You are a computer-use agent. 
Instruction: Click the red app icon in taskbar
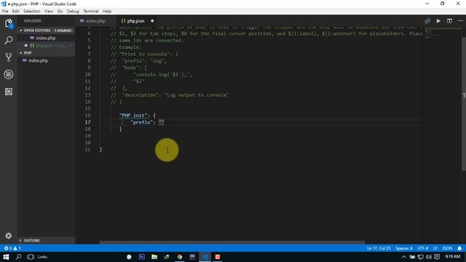(218, 257)
